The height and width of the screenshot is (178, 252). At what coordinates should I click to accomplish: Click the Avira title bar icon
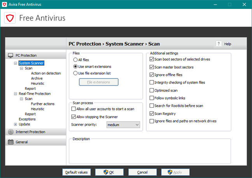tap(4, 4)
